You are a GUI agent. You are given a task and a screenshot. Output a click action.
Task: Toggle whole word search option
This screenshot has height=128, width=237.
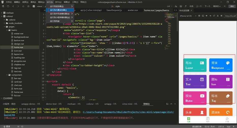[x=181, y=6]
